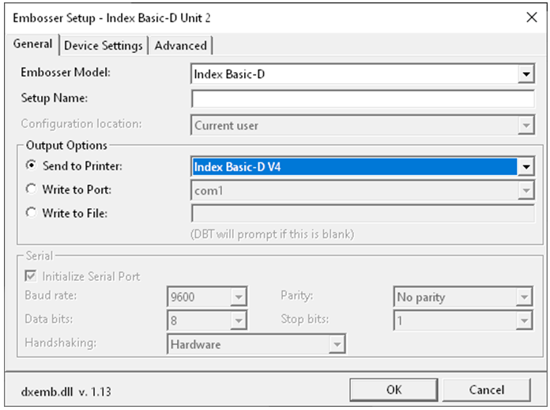Open the Write to Port com1 dropdown
Screen dimensions: 550x410
point(363,191)
